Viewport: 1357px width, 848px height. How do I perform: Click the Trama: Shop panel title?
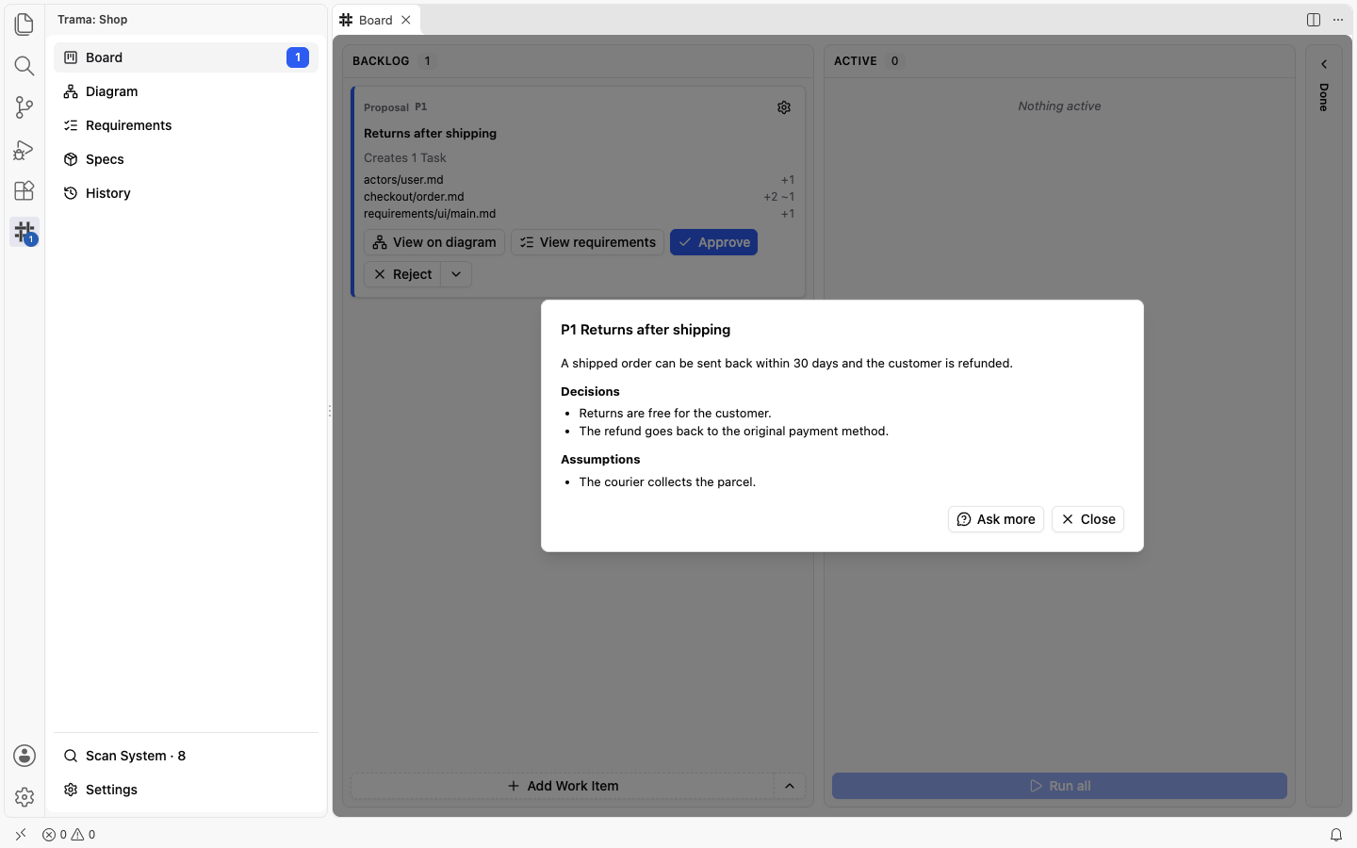(x=92, y=20)
